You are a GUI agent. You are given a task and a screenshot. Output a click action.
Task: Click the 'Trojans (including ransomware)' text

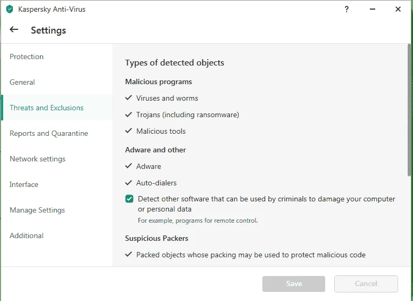(187, 115)
